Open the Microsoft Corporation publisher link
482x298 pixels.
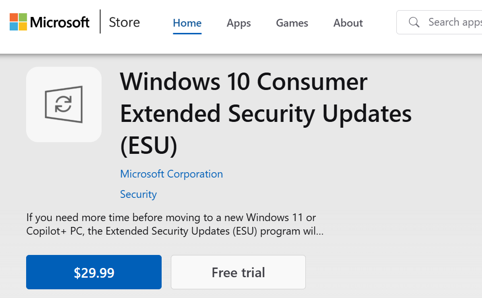pyautogui.click(x=171, y=174)
